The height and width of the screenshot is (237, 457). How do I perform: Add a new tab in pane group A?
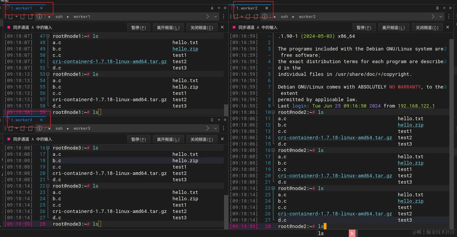[219, 8]
